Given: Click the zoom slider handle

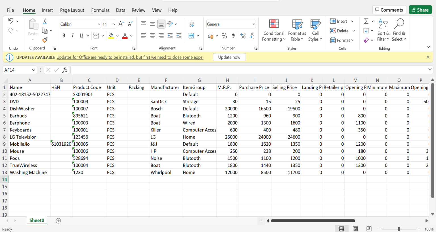Looking at the screenshot, I should [399, 229].
